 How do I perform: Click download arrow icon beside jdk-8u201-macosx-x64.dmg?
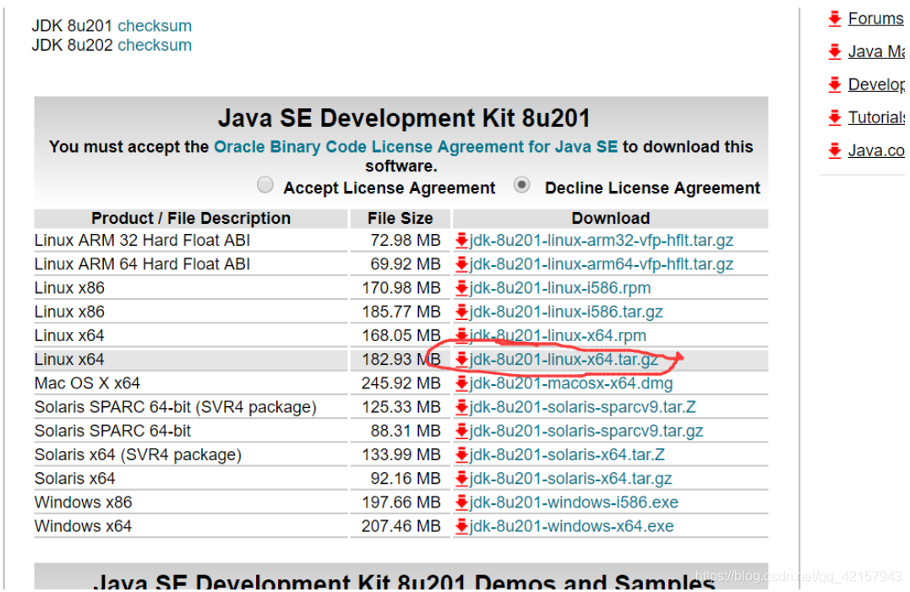tap(461, 383)
